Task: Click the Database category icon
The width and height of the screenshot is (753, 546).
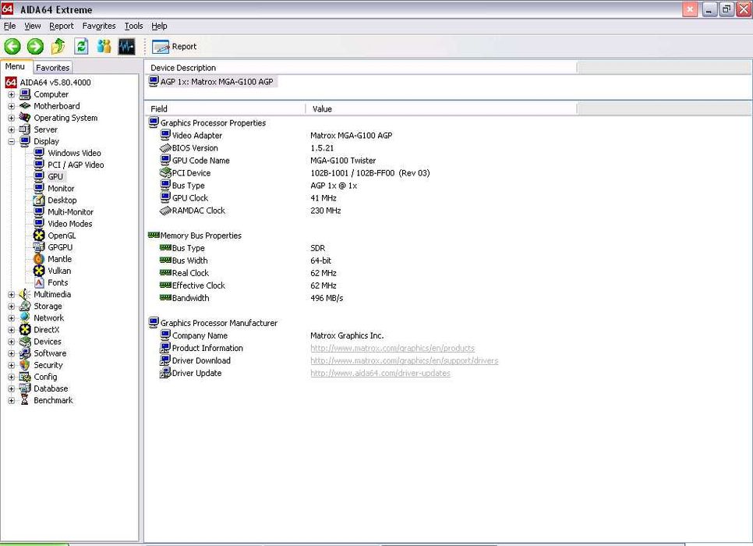Action: pyautogui.click(x=25, y=388)
